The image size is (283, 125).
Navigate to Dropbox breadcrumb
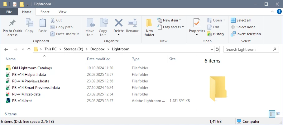pyautogui.click(x=98, y=49)
